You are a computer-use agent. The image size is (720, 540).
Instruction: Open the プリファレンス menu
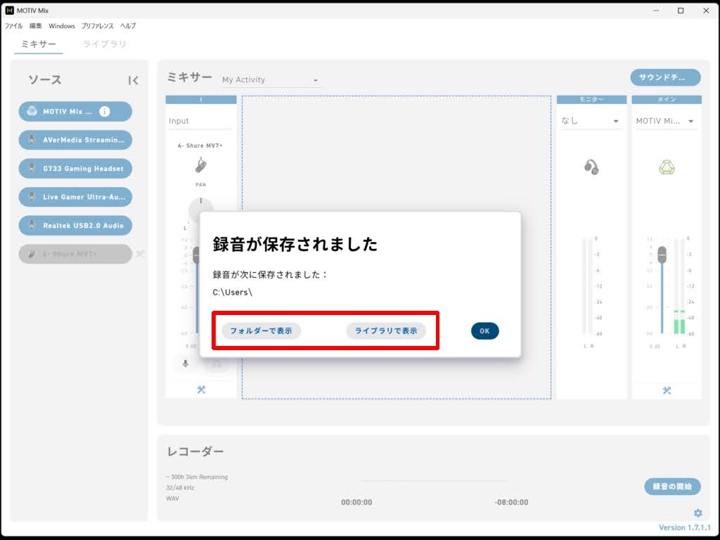(97, 26)
